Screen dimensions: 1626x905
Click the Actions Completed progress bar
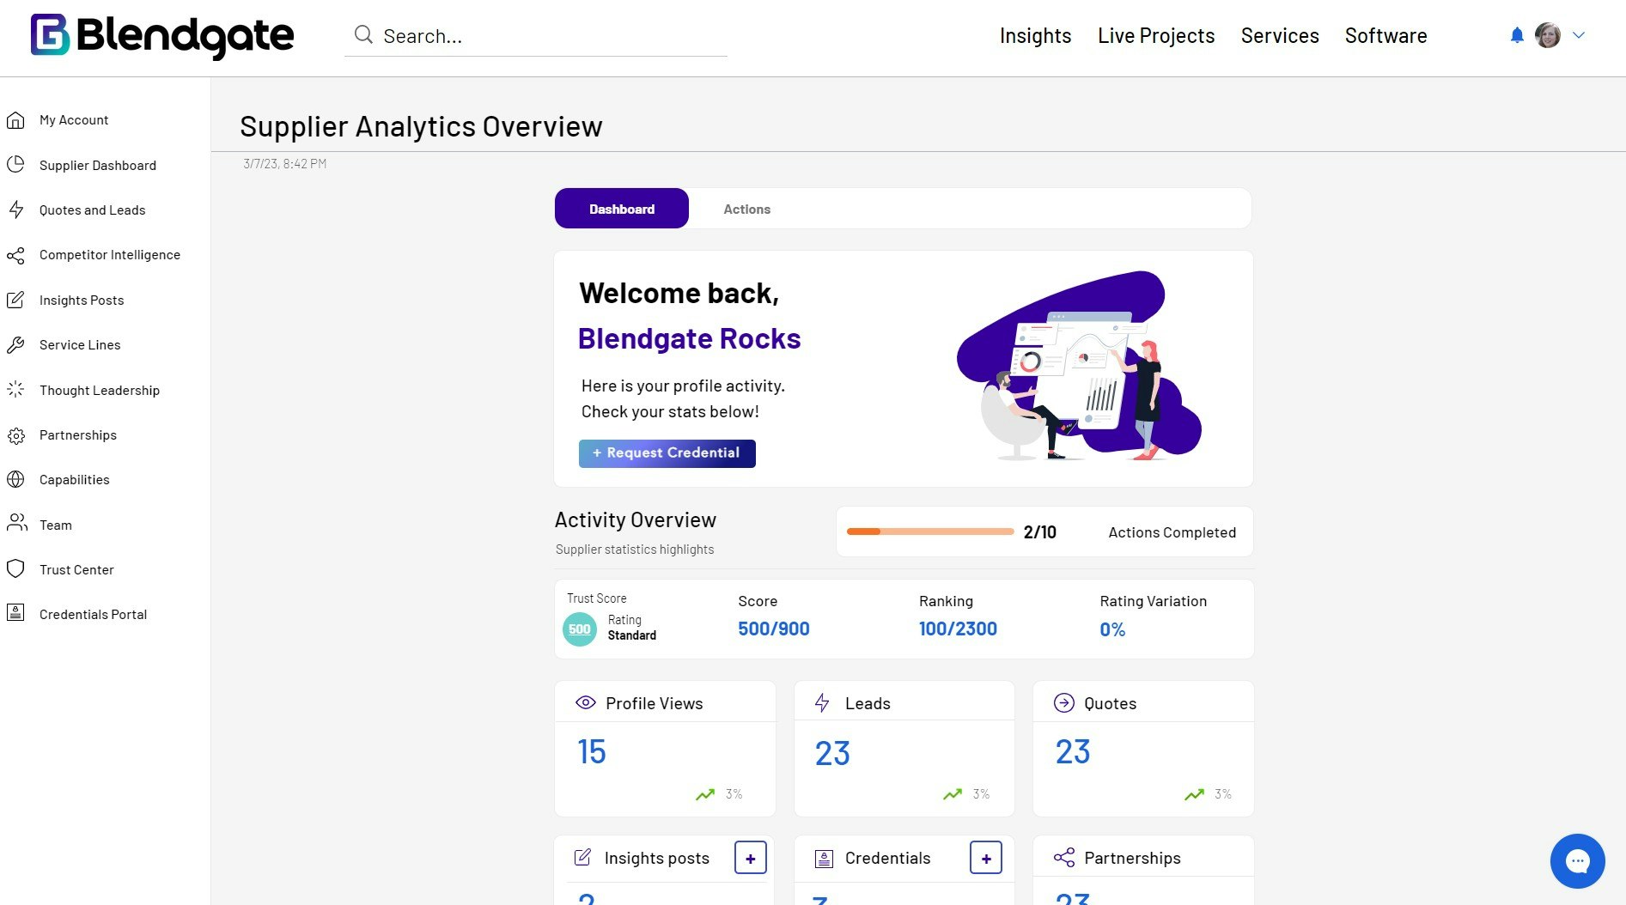[930, 531]
